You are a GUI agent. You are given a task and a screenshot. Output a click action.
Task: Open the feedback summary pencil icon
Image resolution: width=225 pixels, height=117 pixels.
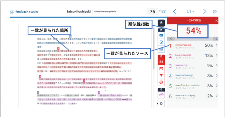tap(161, 42)
